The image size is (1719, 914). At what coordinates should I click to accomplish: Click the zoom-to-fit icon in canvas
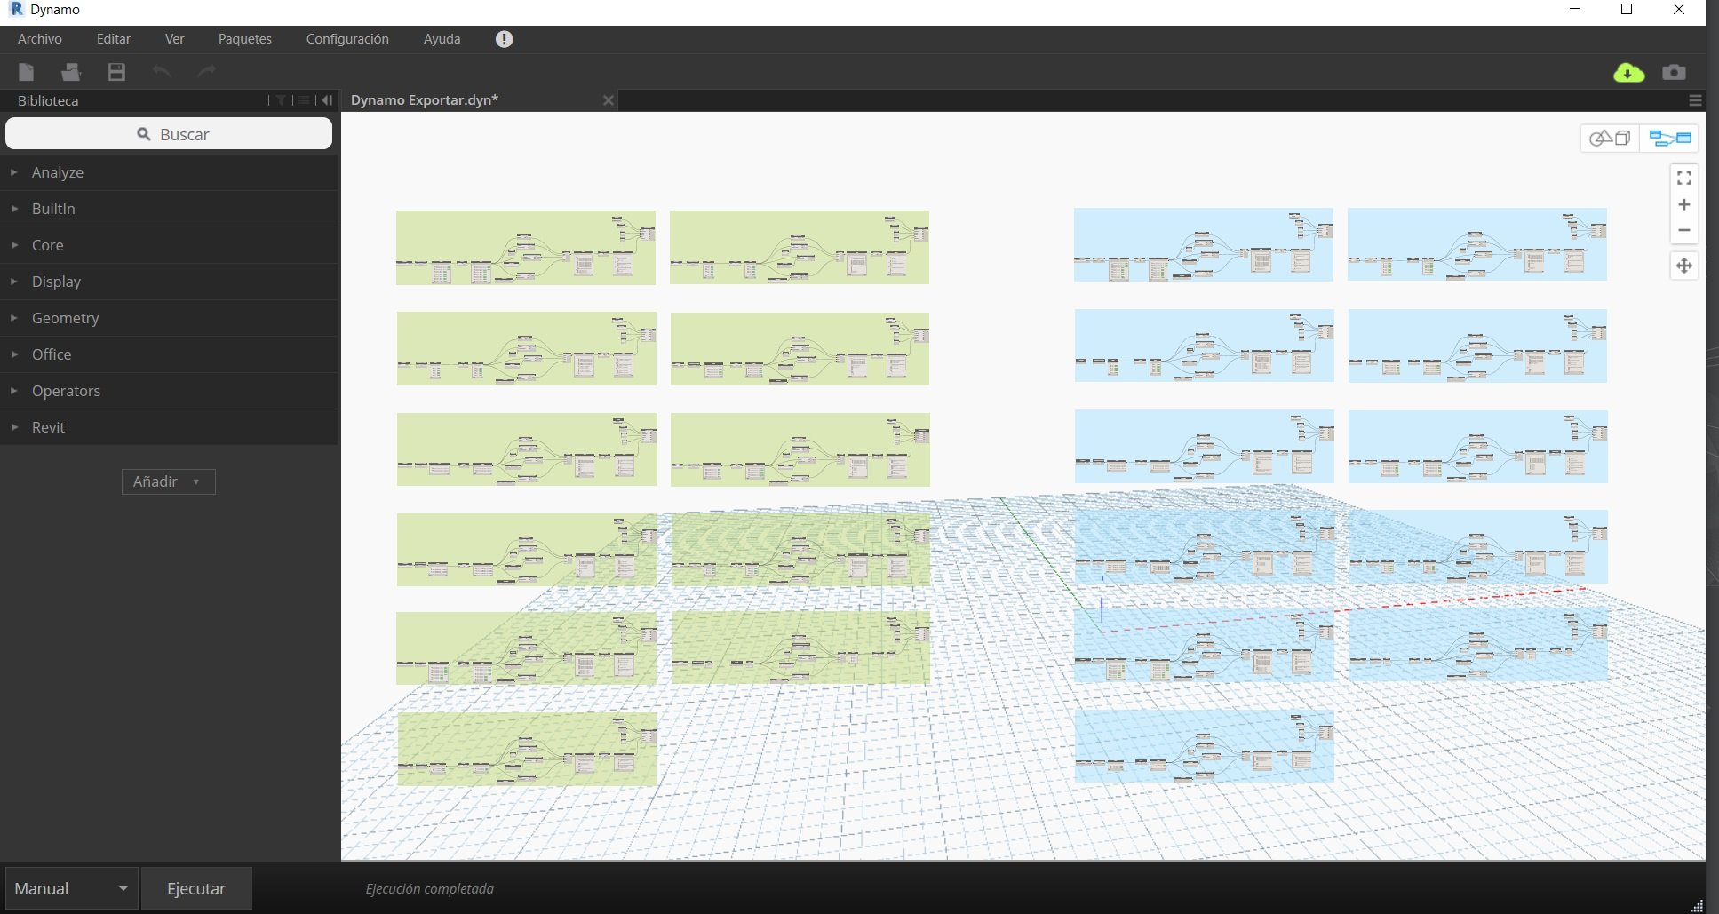(1683, 179)
